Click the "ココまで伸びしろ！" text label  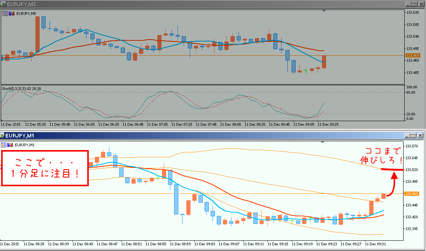382,155
